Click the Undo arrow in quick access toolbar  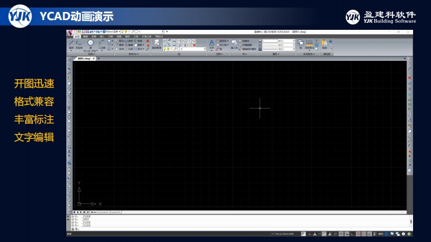tap(91, 31)
